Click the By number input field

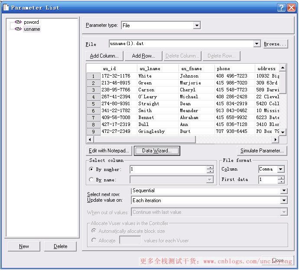(x=169, y=169)
